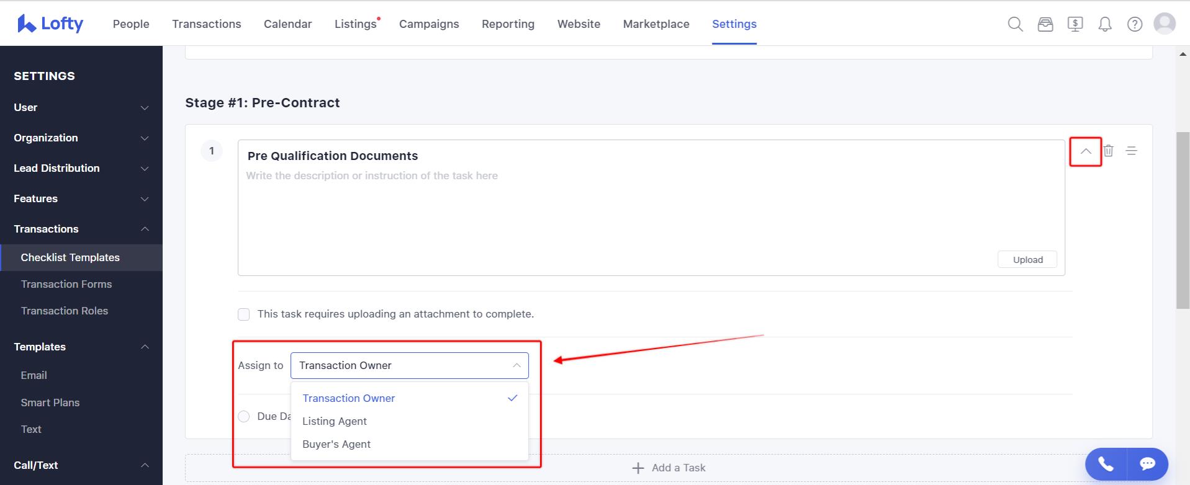Expand the Features section
This screenshot has height=485, width=1190.
pyautogui.click(x=81, y=198)
